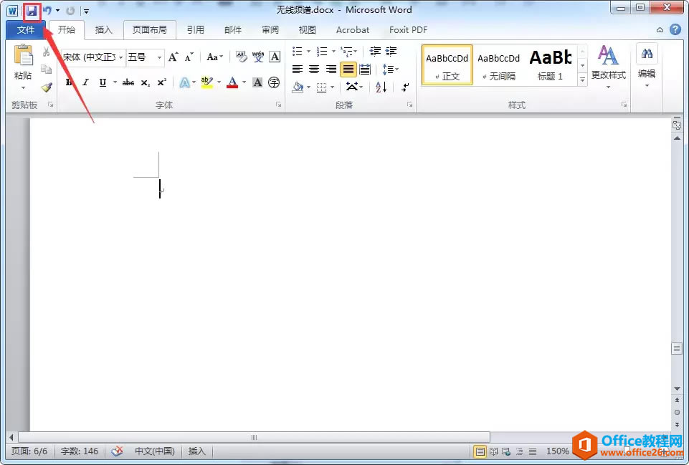Apply the 标题 1 style
Viewport: 689px width, 465px height.
[550, 64]
